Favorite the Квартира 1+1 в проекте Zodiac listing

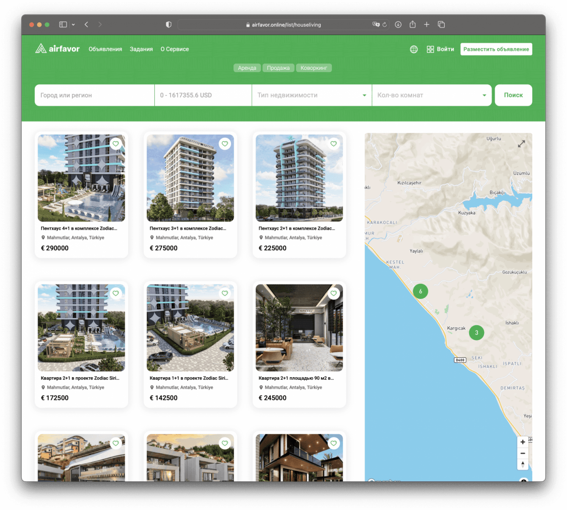coord(225,293)
